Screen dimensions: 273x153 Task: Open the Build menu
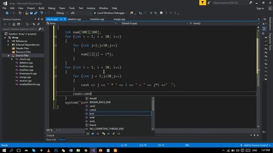[41, 8]
